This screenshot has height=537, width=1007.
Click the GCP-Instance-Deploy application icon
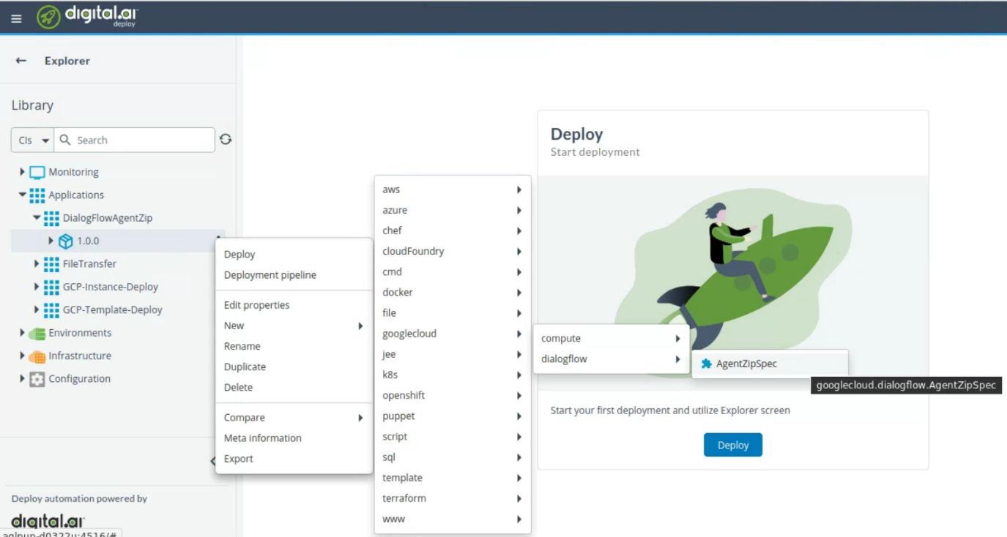tap(51, 288)
